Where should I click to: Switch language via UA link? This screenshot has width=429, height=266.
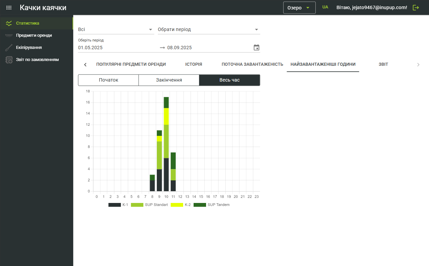pos(325,7)
